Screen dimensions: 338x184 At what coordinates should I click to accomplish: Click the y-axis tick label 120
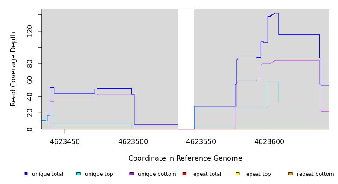(x=29, y=31)
